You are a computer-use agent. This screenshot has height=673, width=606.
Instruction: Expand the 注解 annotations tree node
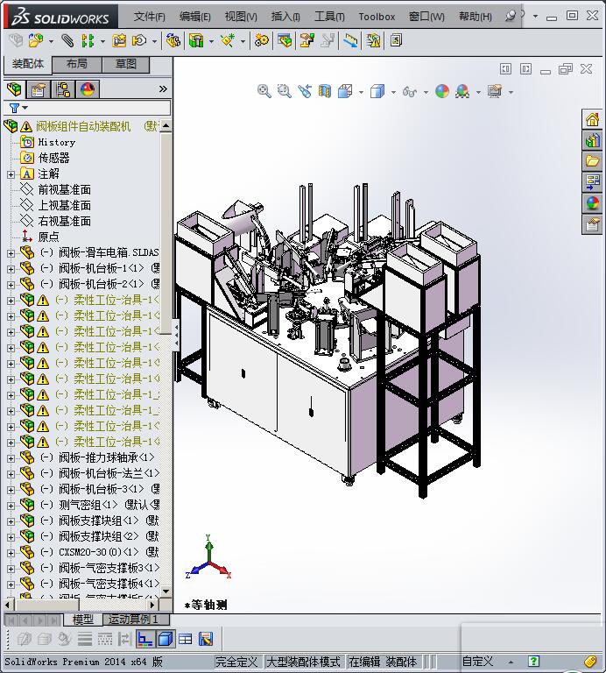click(11, 174)
